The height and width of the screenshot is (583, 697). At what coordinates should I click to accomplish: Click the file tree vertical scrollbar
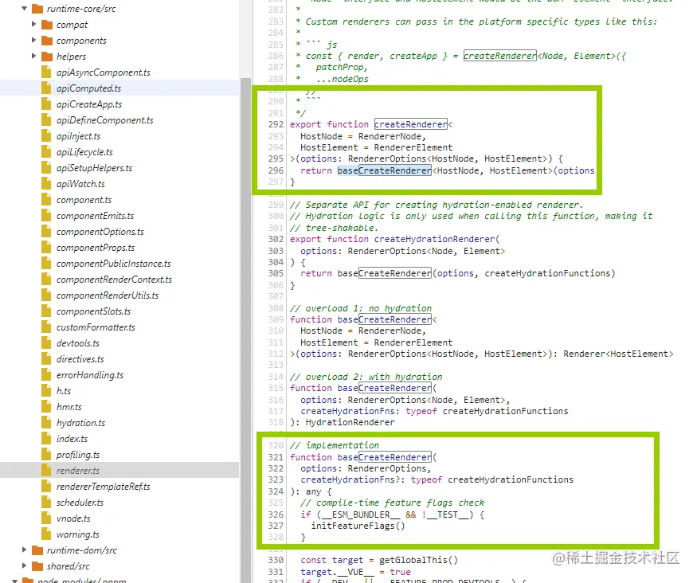[x=246, y=329]
